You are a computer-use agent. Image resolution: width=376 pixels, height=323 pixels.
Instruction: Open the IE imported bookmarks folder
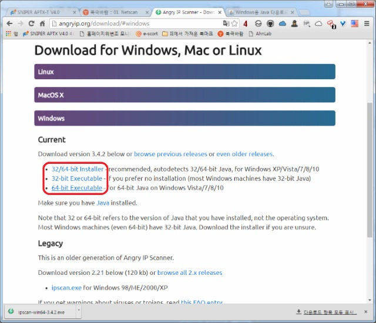[x=187, y=34]
